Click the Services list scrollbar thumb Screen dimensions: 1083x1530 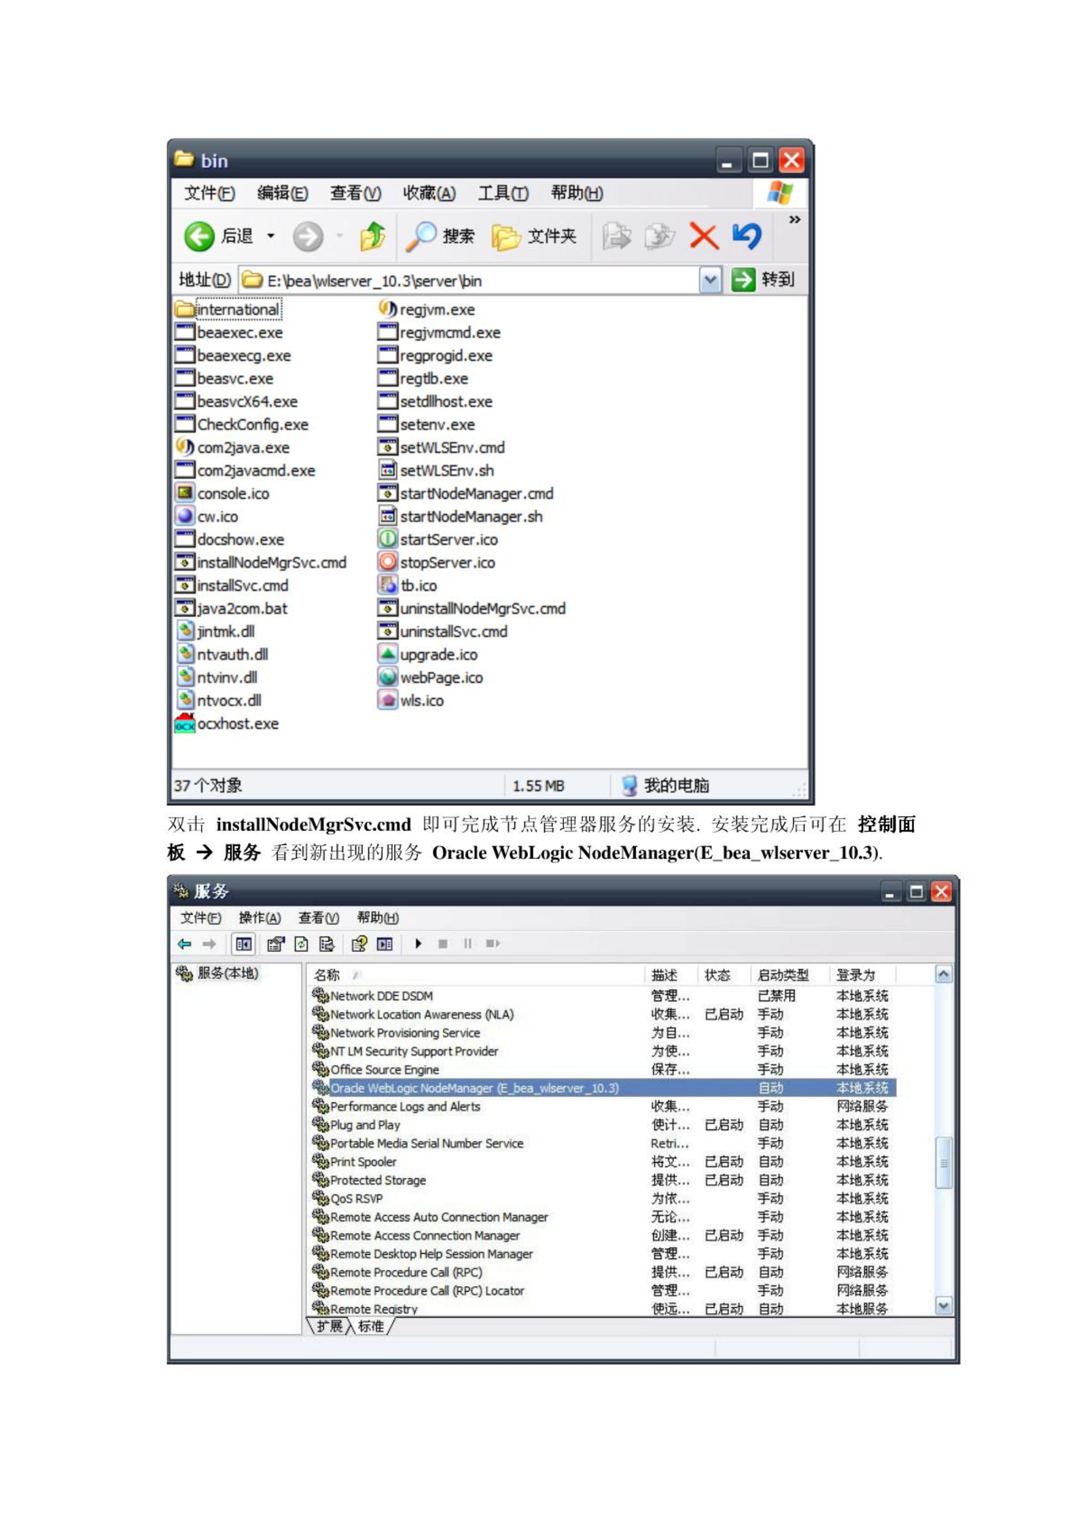point(944,1164)
